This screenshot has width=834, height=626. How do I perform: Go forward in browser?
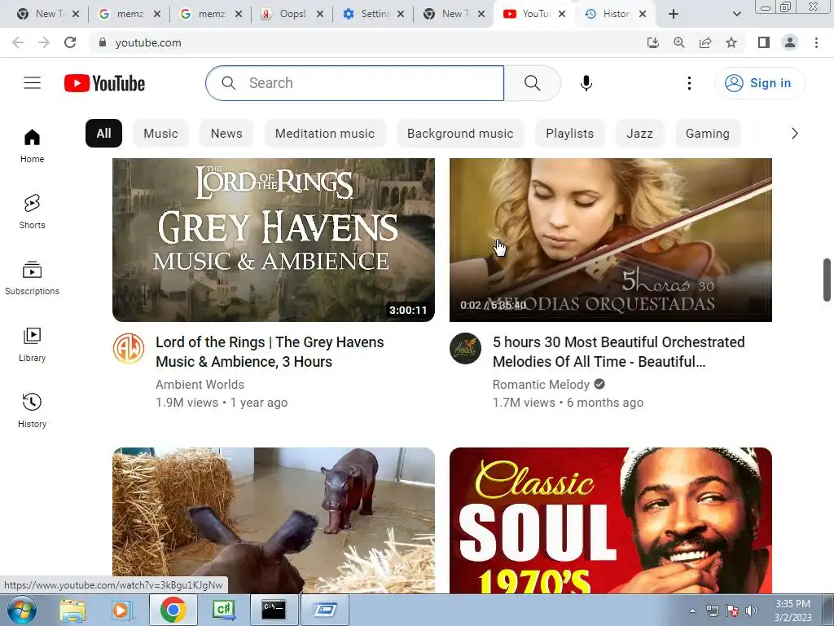point(44,42)
